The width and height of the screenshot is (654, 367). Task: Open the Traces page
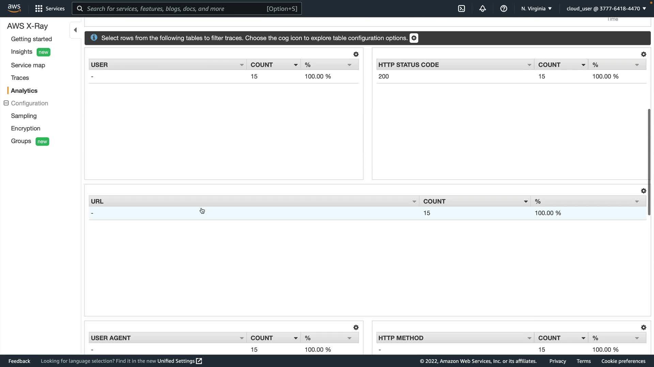(x=20, y=78)
